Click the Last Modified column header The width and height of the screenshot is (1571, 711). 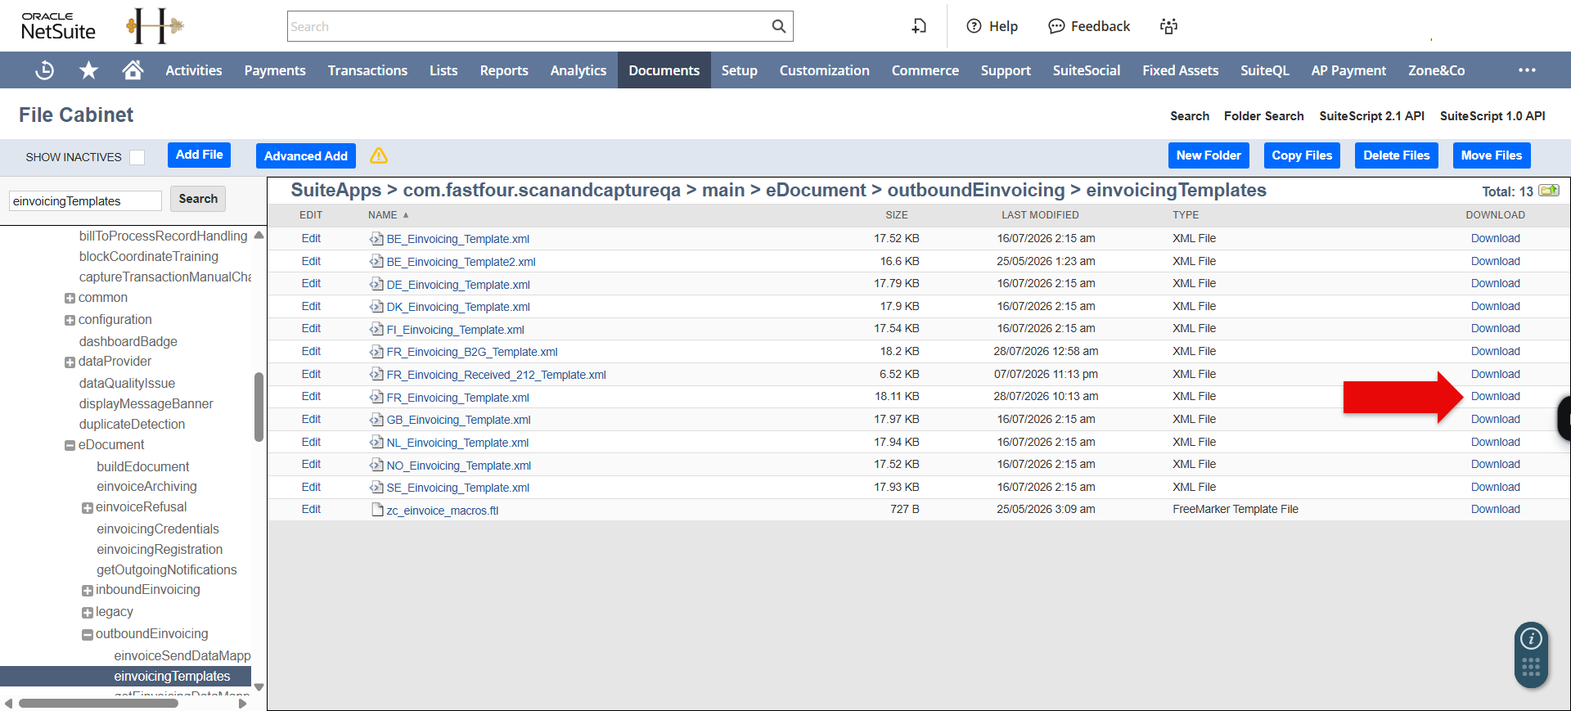(x=1040, y=215)
